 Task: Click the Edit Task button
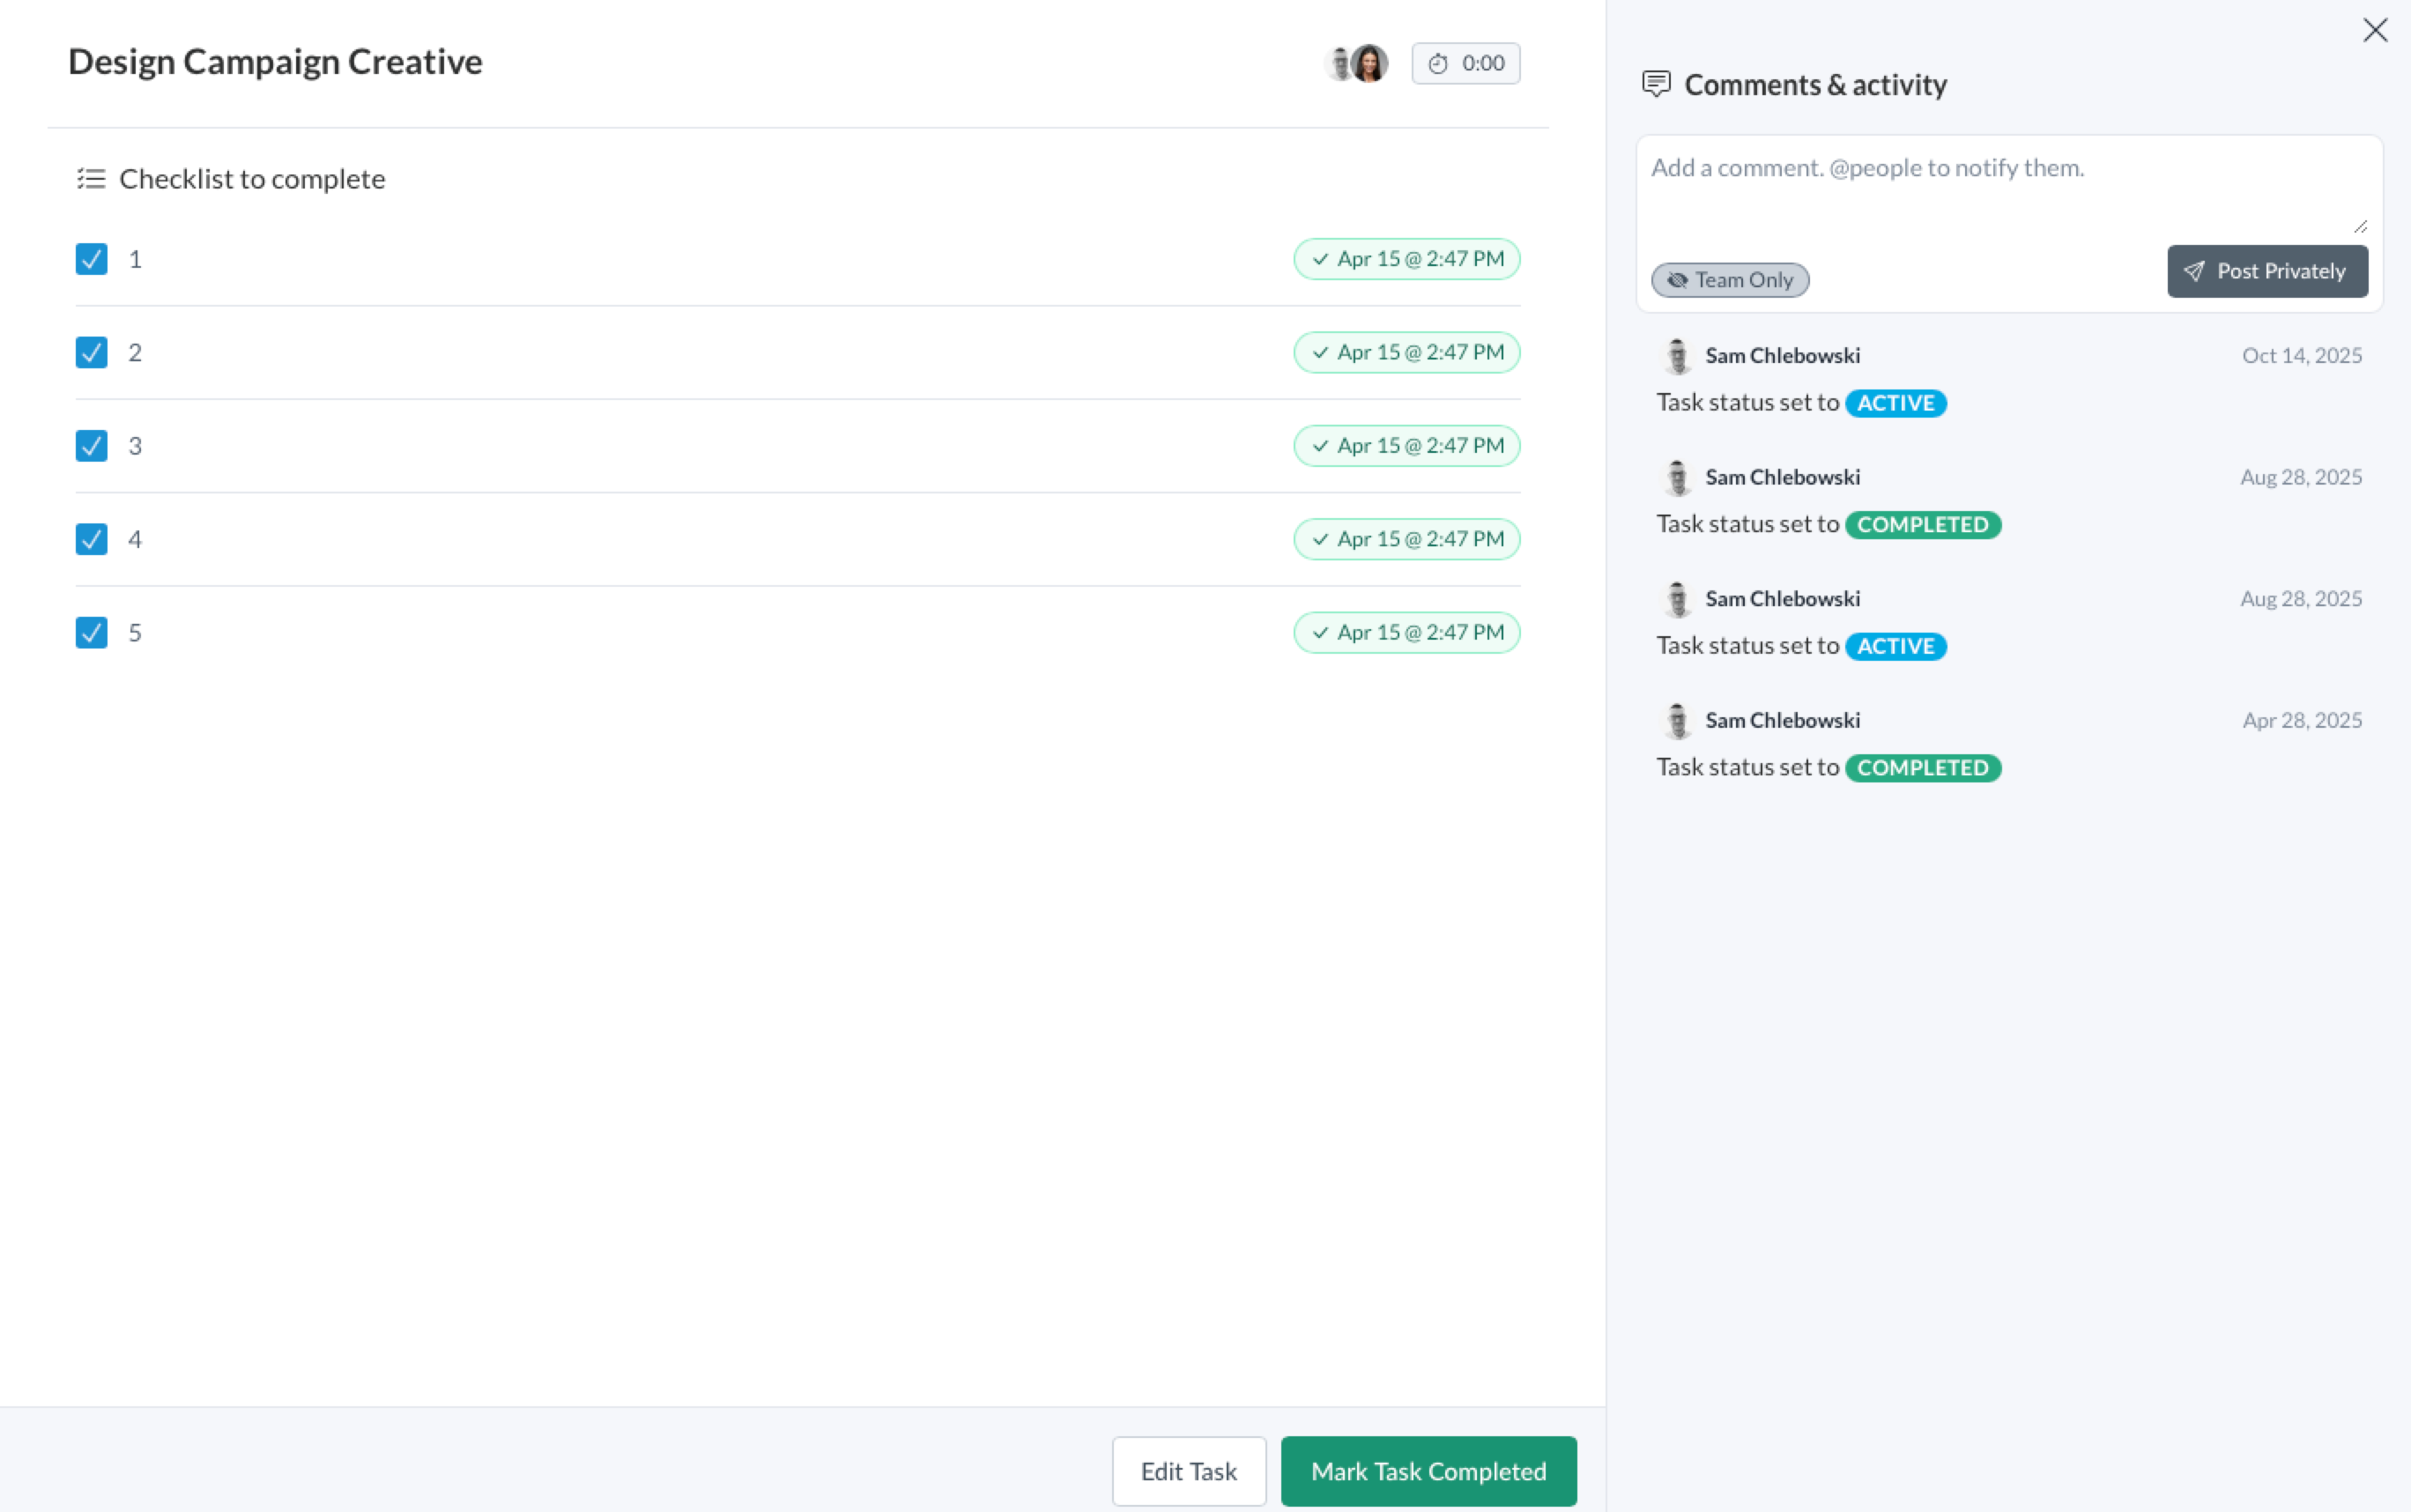(1188, 1471)
